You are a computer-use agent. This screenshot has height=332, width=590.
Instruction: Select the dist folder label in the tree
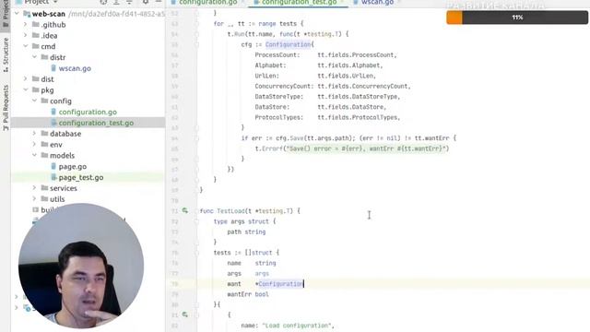point(47,79)
